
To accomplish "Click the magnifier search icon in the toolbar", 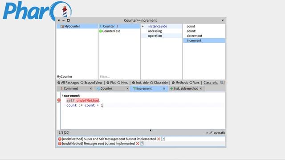I will click(x=222, y=83).
